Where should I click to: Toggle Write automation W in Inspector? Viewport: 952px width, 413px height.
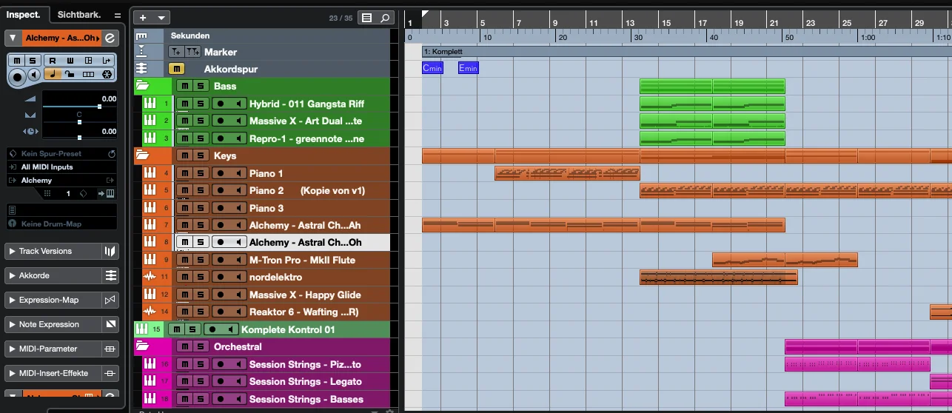(70, 60)
